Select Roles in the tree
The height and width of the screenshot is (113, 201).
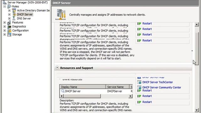15,6
